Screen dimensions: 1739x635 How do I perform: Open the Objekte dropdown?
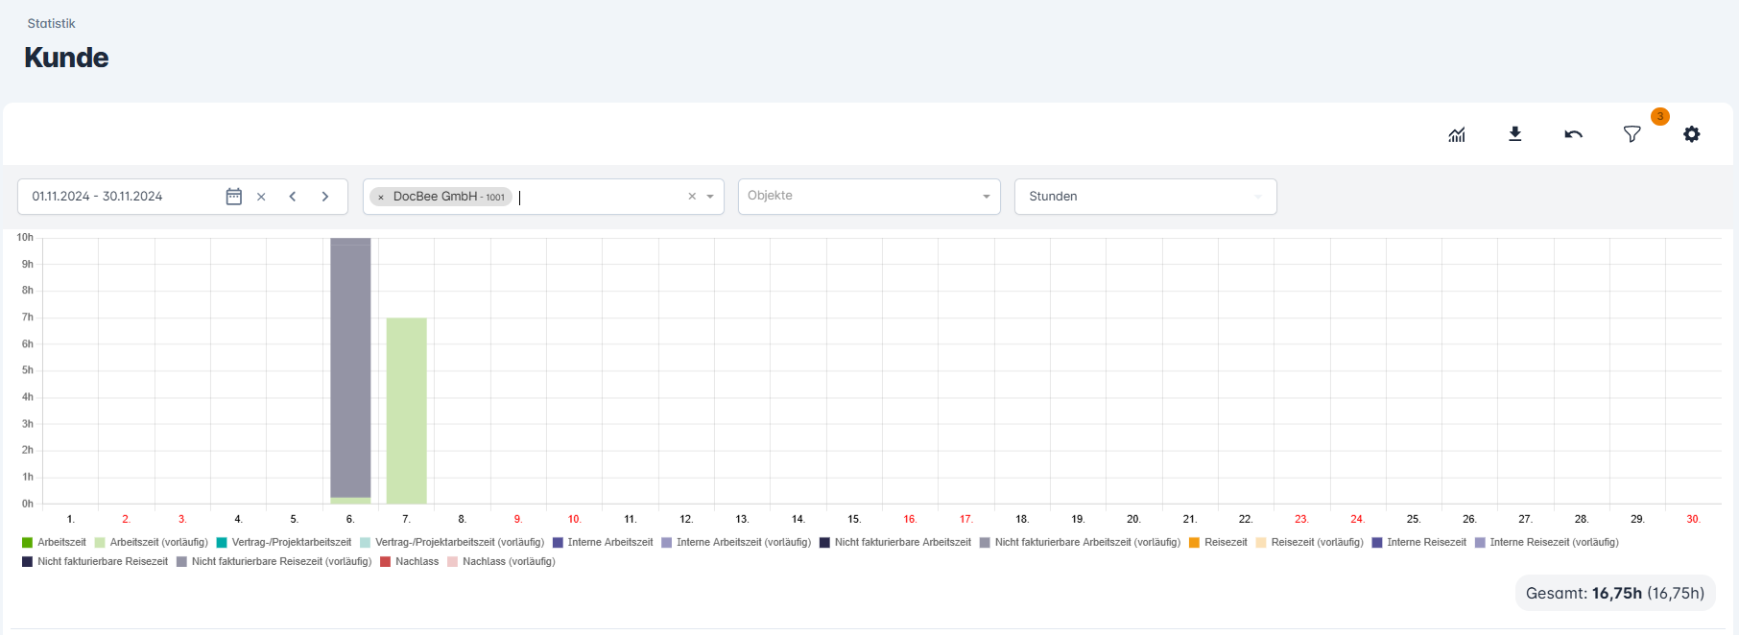(x=868, y=197)
